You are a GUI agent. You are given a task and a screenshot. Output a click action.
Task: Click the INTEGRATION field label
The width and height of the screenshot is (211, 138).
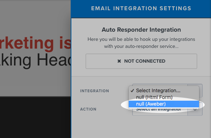coord(95,91)
